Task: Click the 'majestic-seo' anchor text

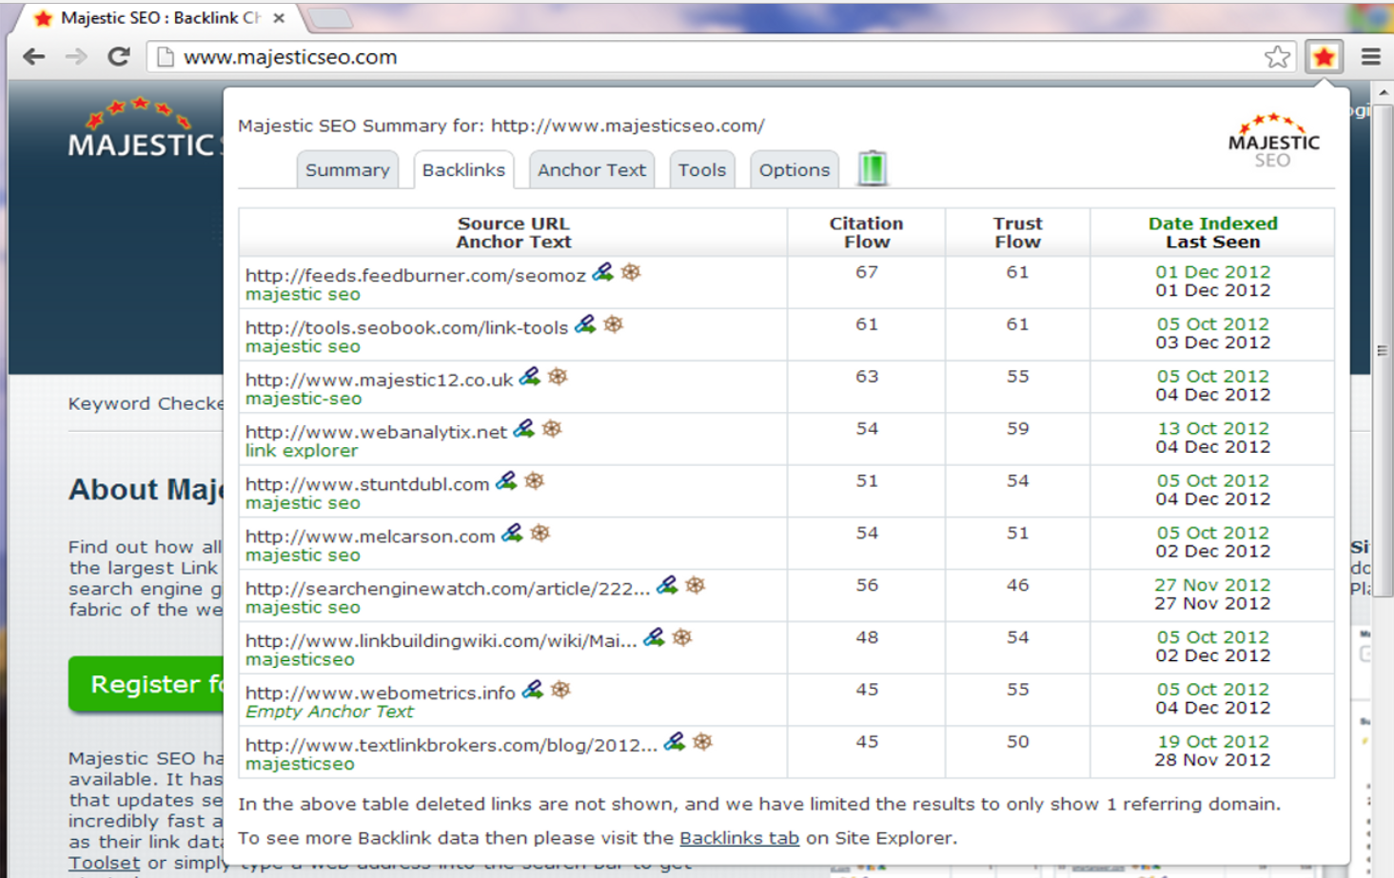Action: click(304, 399)
